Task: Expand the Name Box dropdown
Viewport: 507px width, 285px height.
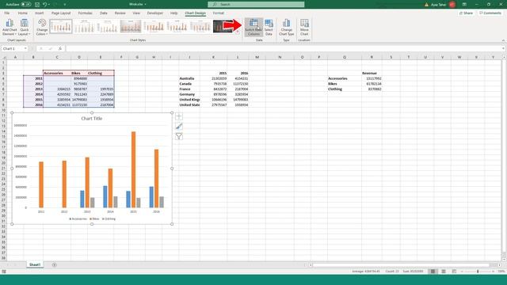Action: tap(25, 48)
